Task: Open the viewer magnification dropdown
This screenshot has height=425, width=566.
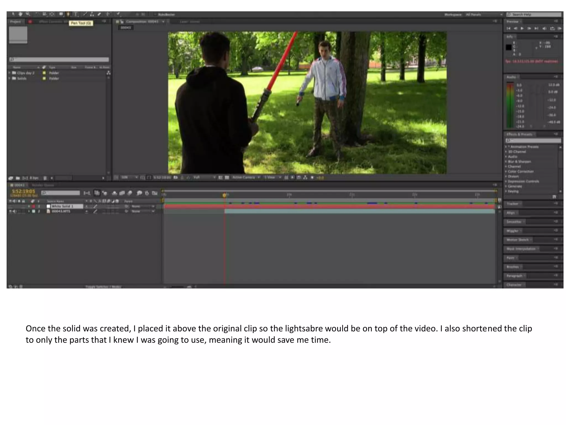Action: click(129, 177)
